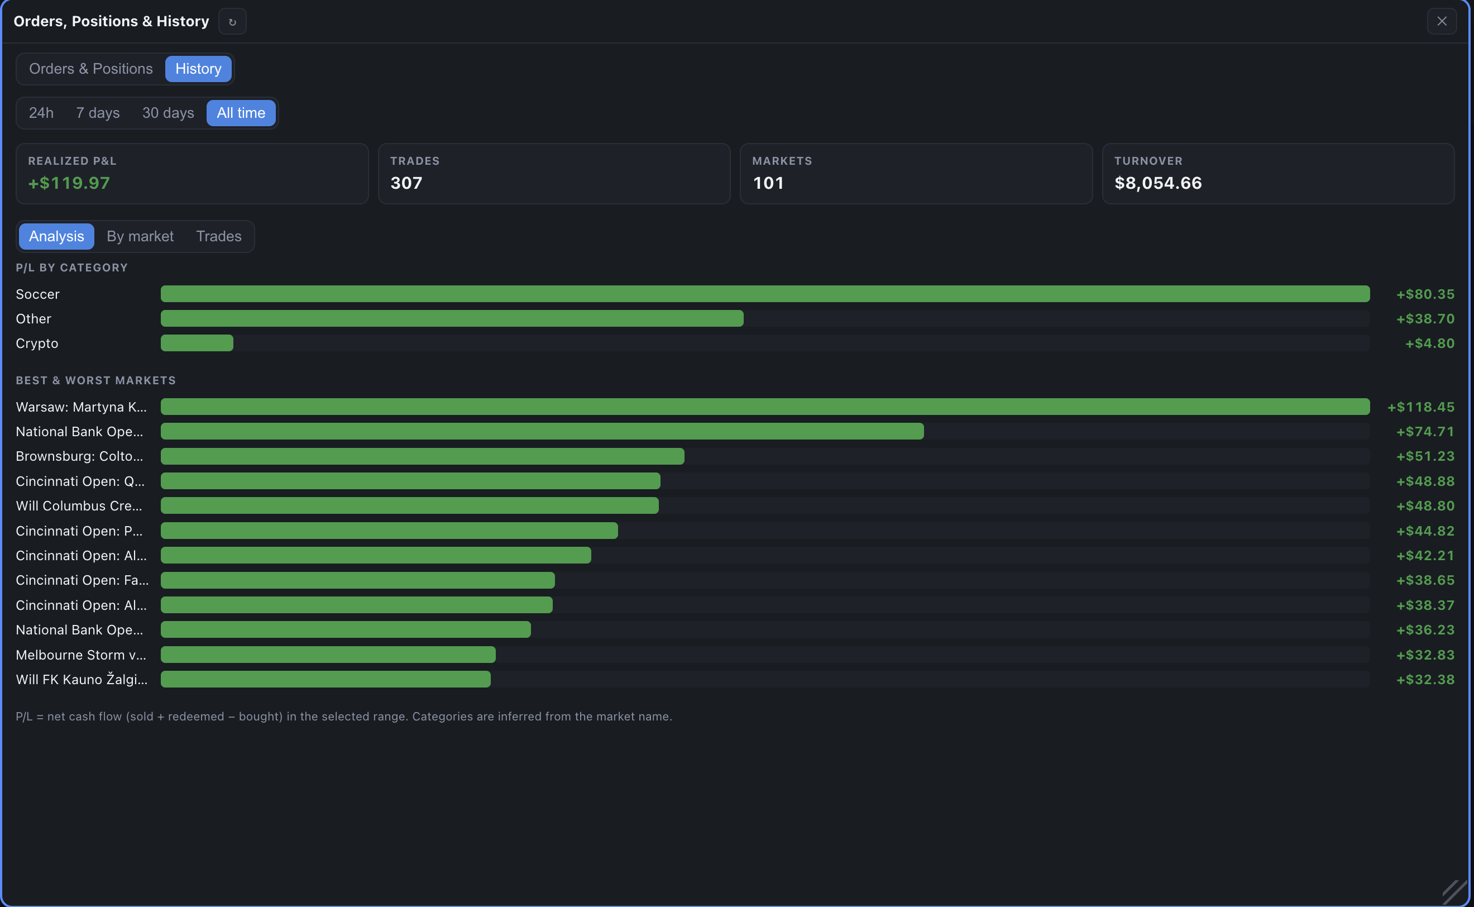This screenshot has height=907, width=1474.
Task: Open the Analysis view tab
Action: 56,236
